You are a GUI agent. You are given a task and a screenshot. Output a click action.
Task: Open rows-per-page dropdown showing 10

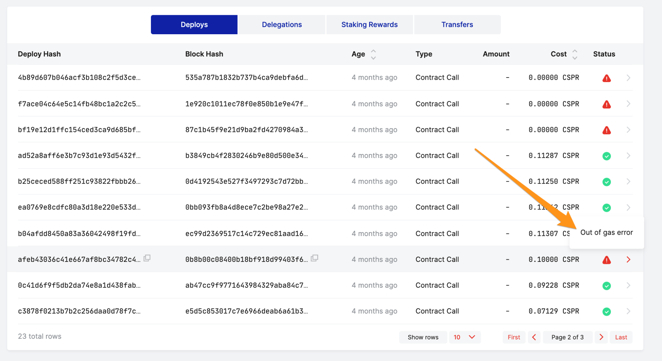pyautogui.click(x=464, y=337)
